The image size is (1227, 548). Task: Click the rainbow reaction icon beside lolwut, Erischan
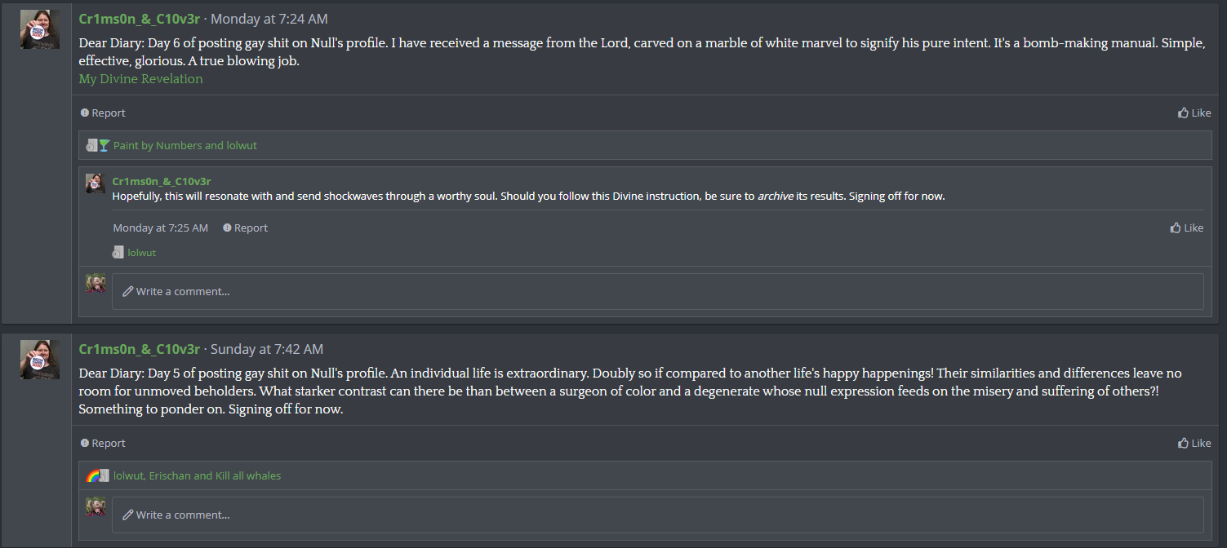(92, 475)
